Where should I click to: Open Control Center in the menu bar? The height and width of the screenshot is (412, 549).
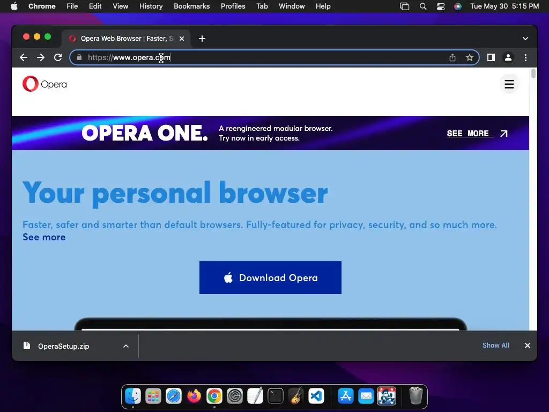point(441,6)
